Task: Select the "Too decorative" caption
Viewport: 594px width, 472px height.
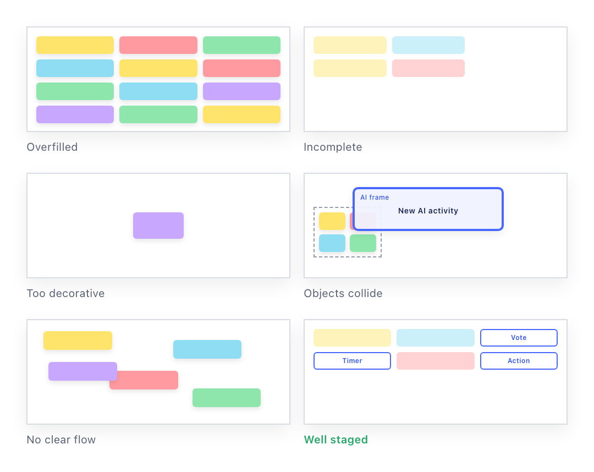Action: [65, 293]
